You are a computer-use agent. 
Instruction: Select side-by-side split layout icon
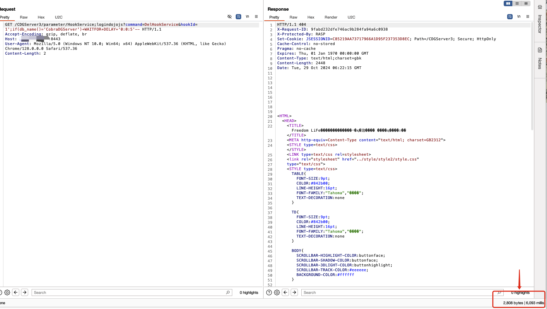point(508,3)
